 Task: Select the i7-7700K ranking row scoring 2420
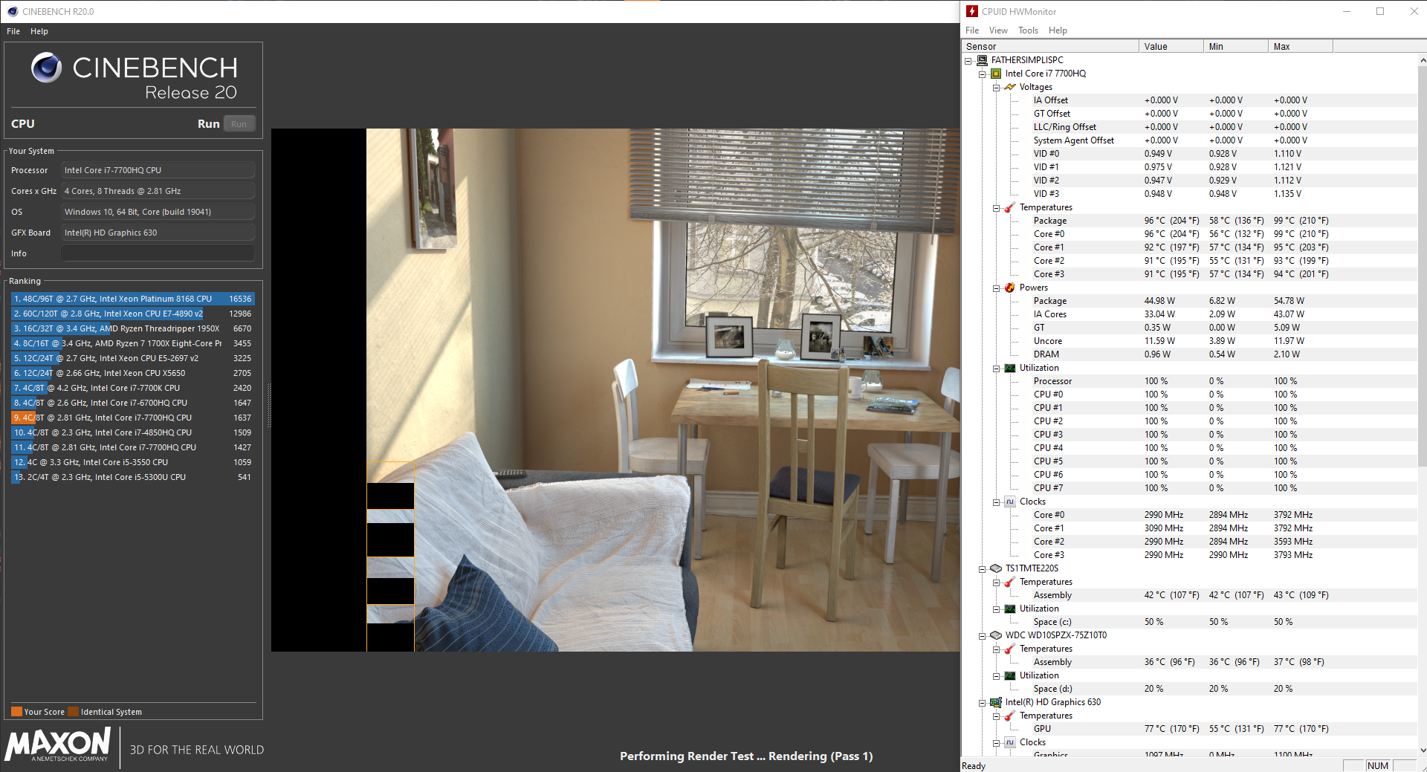[x=133, y=388]
